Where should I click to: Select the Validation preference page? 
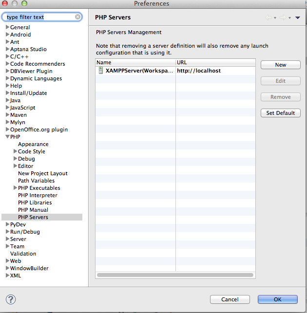click(x=23, y=254)
